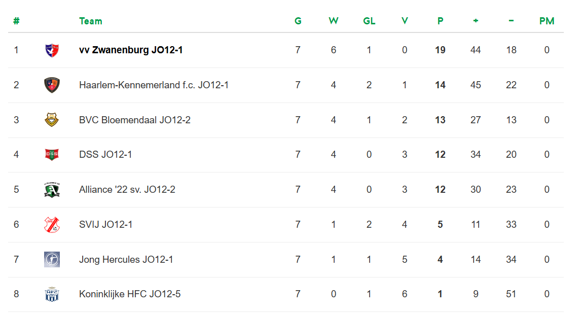Click the vv Zwanenburg club logo

click(x=52, y=50)
